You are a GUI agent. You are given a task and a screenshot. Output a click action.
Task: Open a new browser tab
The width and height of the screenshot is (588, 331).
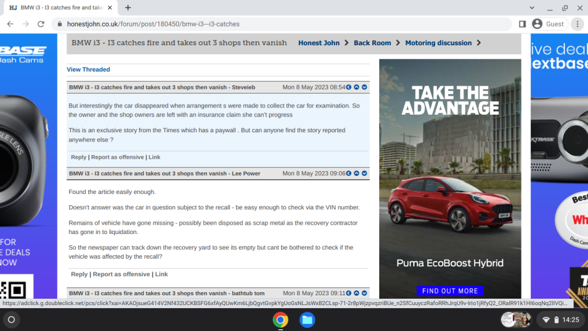(128, 8)
